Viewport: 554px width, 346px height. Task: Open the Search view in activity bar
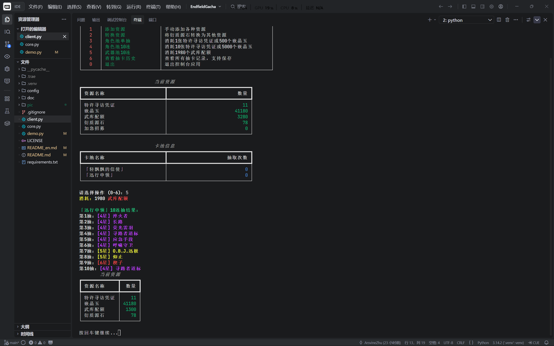pos(7,32)
